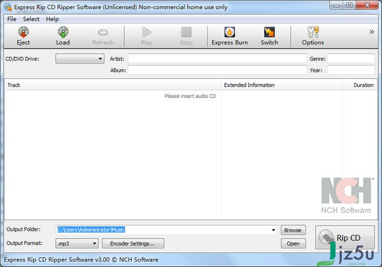Screen dimensions: 382x267
Task: Click into the Artist text field
Action: click(x=217, y=58)
